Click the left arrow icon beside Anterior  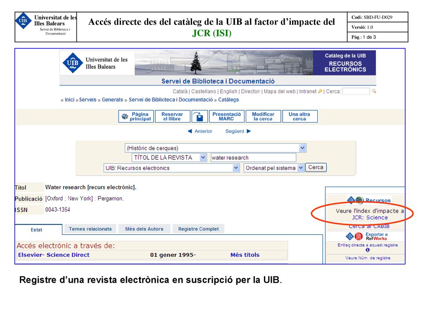click(x=190, y=131)
